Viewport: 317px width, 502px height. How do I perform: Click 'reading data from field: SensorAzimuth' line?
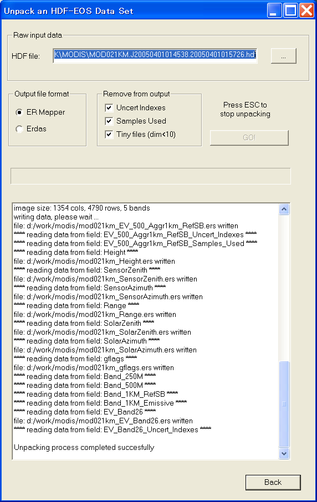click(90, 288)
